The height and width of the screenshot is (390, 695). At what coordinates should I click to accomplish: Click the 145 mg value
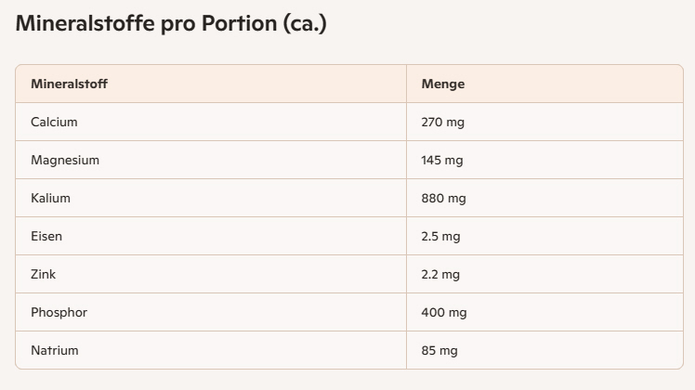point(442,160)
